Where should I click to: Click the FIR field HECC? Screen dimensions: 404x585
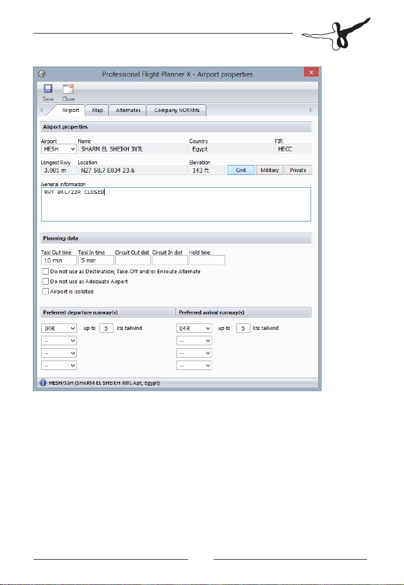coord(293,149)
